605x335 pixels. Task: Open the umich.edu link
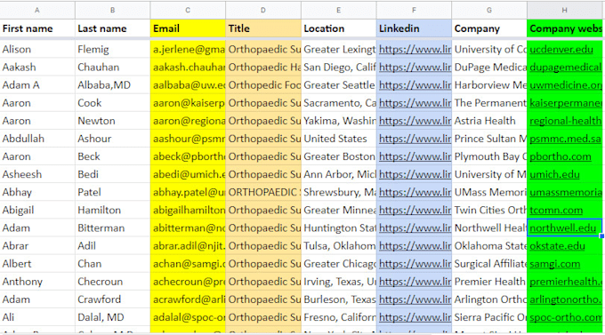[554, 174]
